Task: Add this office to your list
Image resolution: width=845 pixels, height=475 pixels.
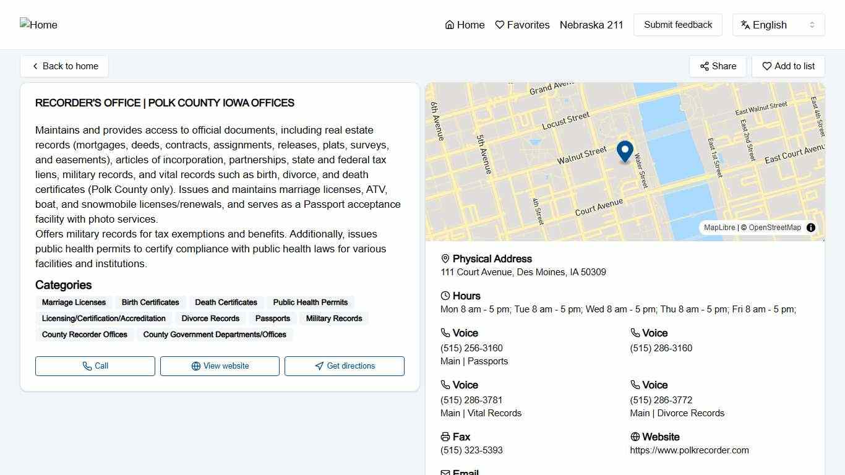Action: [x=788, y=66]
